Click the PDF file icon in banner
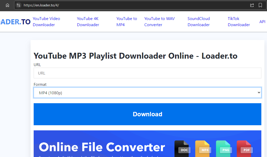 coord(244,149)
